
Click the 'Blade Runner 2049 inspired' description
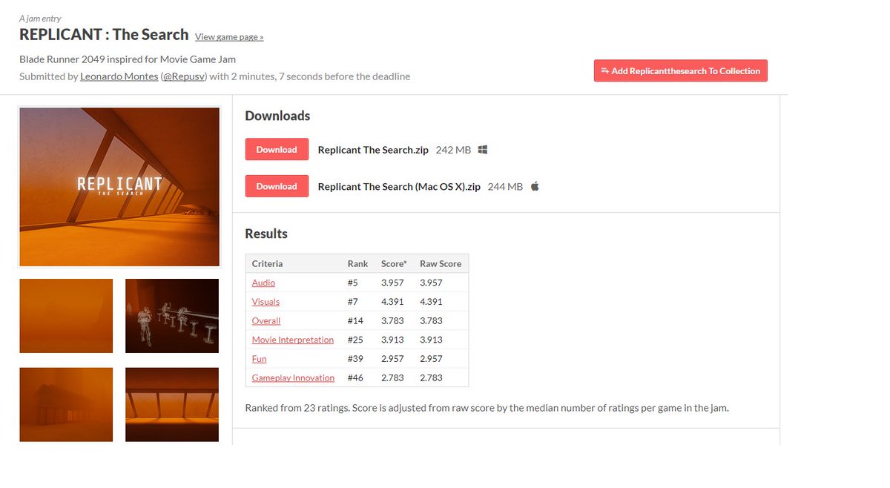128,59
